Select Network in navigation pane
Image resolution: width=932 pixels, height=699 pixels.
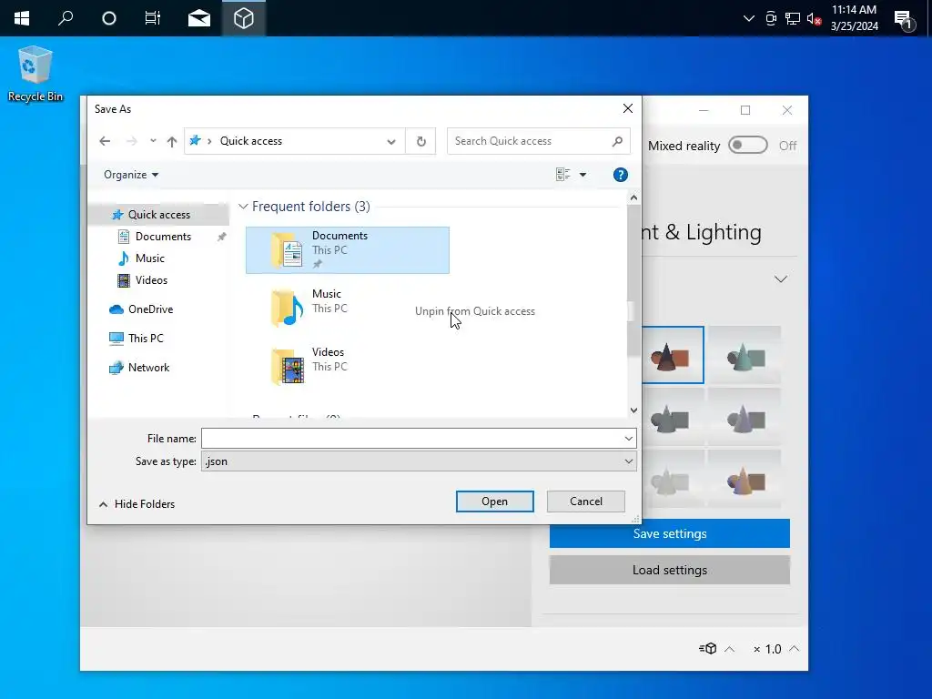148,368
